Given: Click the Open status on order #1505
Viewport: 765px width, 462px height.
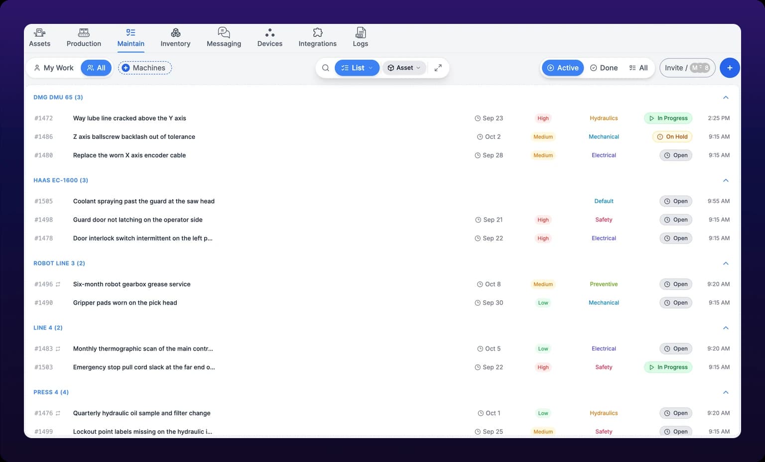Looking at the screenshot, I should pyautogui.click(x=676, y=201).
